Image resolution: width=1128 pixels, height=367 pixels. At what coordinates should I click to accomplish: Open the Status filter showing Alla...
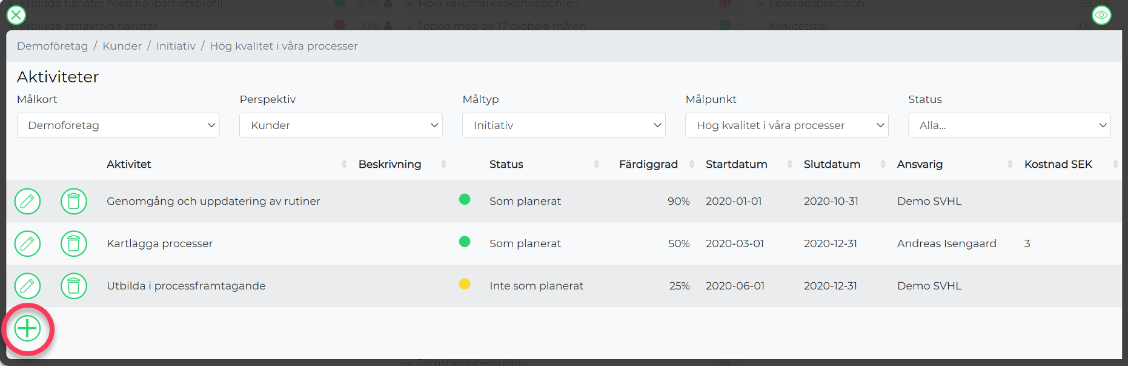(x=1009, y=125)
